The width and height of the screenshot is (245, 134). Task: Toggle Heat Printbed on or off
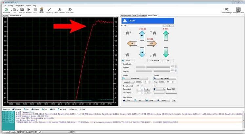165,78
